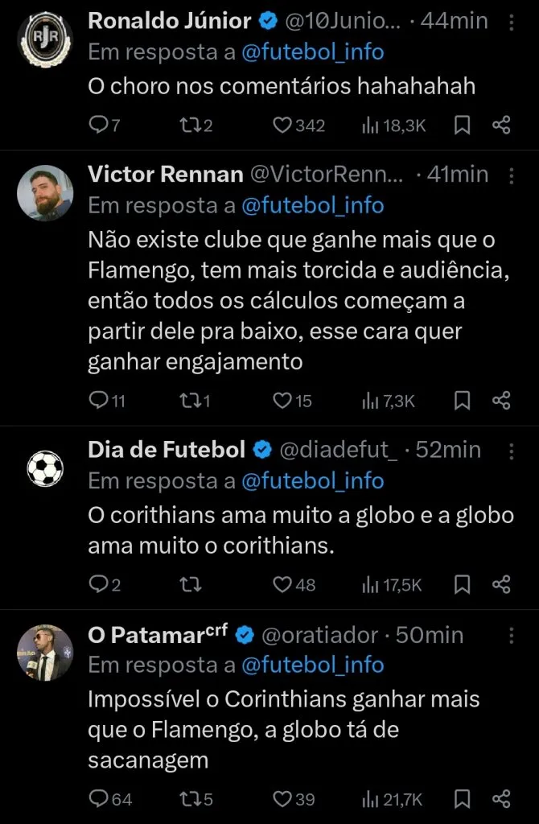Open @futebol_info link in O Patamar's reply
The image size is (539, 824).
pos(312,665)
